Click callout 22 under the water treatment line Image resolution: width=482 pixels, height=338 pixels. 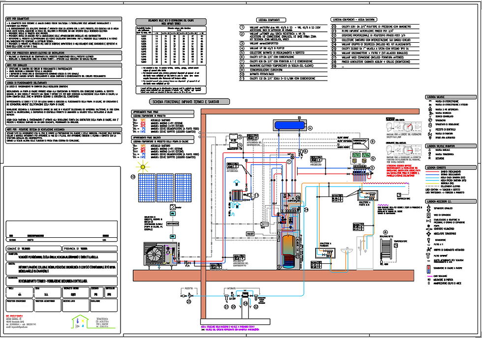coord(256,307)
